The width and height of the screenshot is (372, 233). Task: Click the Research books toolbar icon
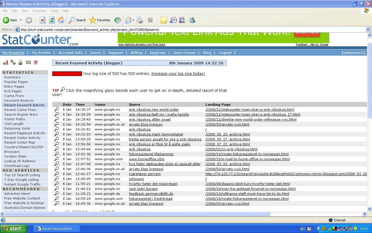tap(182, 20)
